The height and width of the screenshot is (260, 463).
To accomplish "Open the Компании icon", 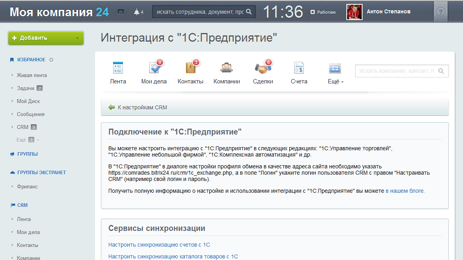I will (x=227, y=68).
